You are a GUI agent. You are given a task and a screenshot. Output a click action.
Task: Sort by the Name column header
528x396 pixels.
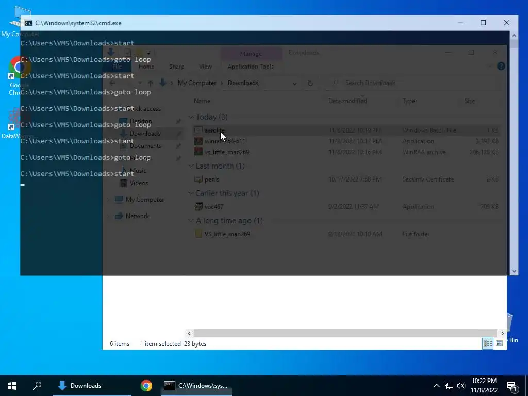(x=202, y=101)
